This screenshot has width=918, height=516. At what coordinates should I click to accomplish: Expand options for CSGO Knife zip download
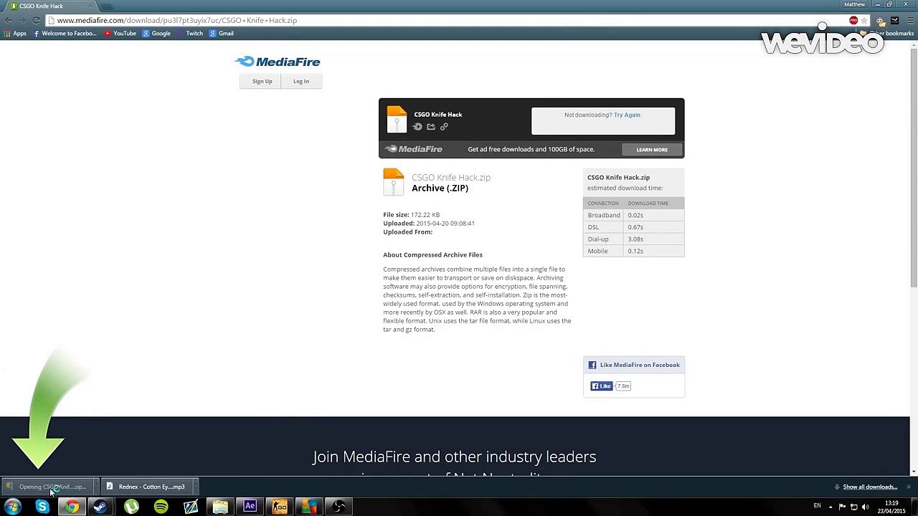click(96, 487)
